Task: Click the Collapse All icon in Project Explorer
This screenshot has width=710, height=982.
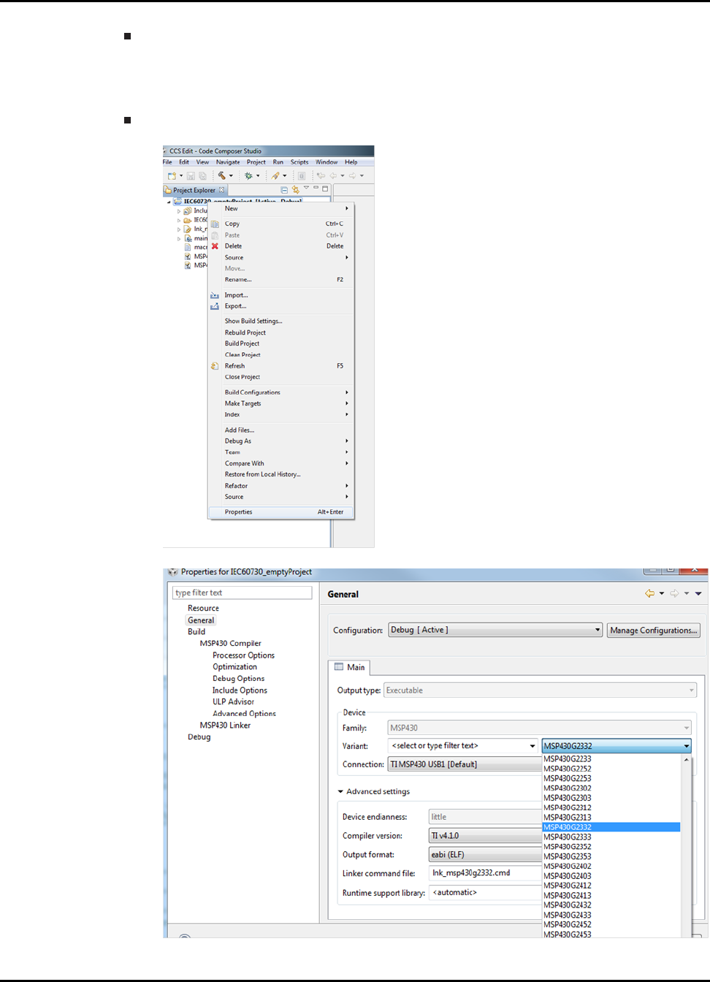Action: click(x=284, y=190)
